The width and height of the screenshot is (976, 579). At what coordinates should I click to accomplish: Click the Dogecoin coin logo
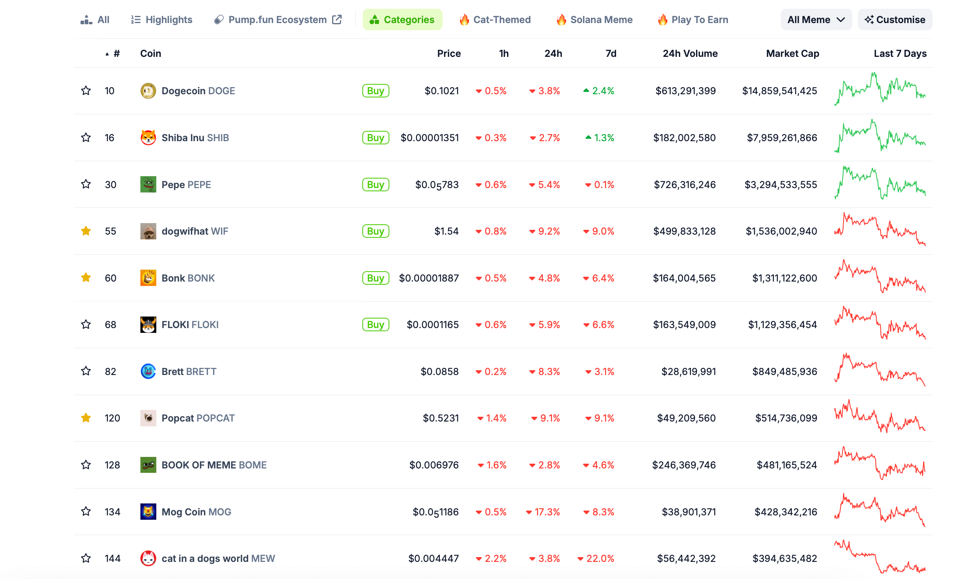[148, 91]
